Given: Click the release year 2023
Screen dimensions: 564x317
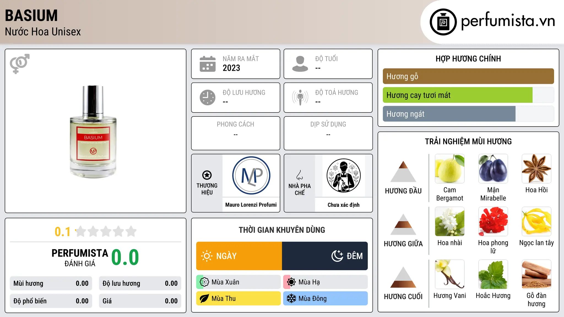Looking at the screenshot, I should pyautogui.click(x=231, y=68).
